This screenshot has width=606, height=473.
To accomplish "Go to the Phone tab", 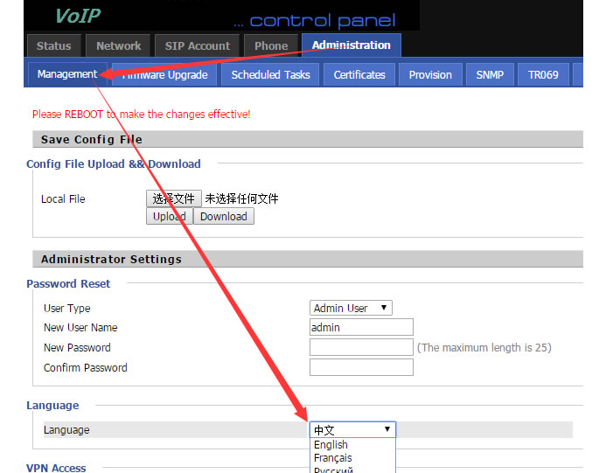I will coord(271,46).
